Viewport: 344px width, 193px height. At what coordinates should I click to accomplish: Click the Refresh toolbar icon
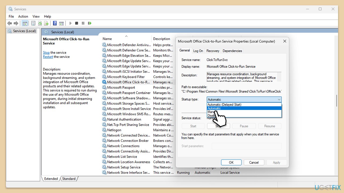pos(40,23)
